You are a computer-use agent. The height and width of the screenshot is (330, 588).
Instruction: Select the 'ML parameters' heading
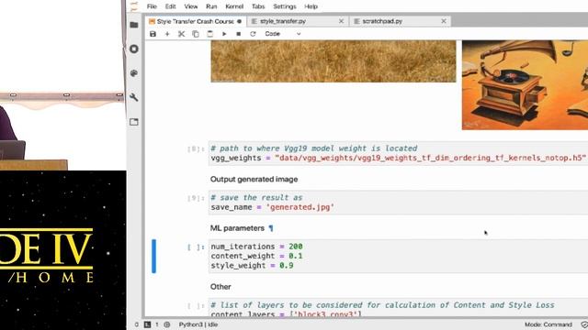(237, 228)
